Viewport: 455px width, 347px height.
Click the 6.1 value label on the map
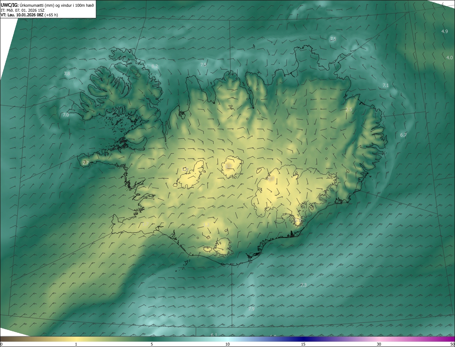pos(214,335)
